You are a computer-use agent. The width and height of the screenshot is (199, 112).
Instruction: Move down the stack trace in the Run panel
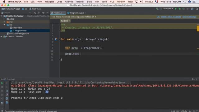tap(7, 87)
